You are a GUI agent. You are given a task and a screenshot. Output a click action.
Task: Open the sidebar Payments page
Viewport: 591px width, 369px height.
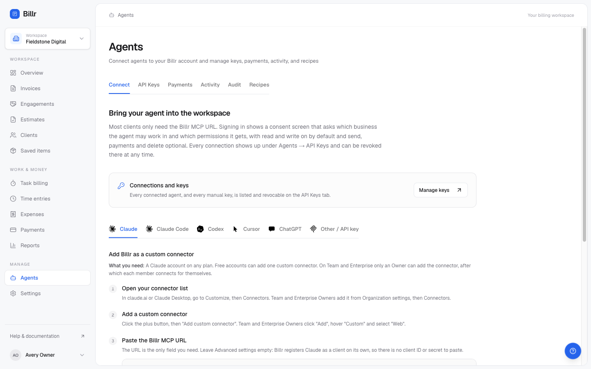click(48, 230)
